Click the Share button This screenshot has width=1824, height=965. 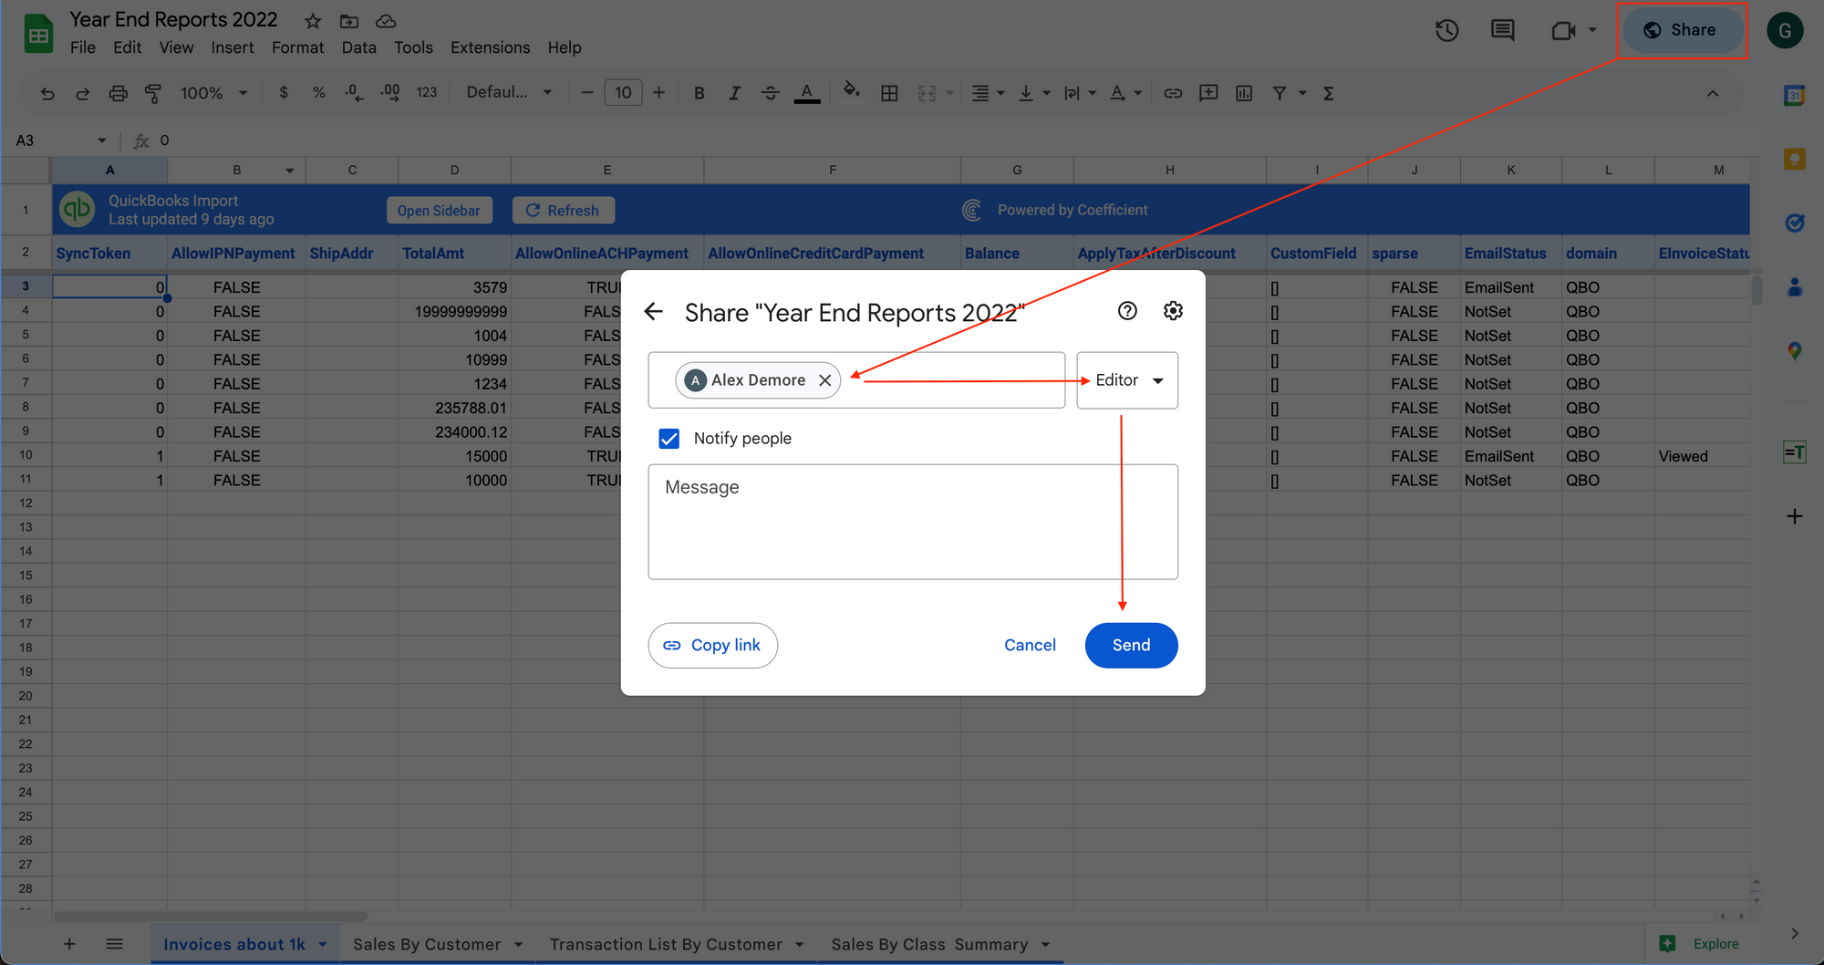coord(1682,30)
